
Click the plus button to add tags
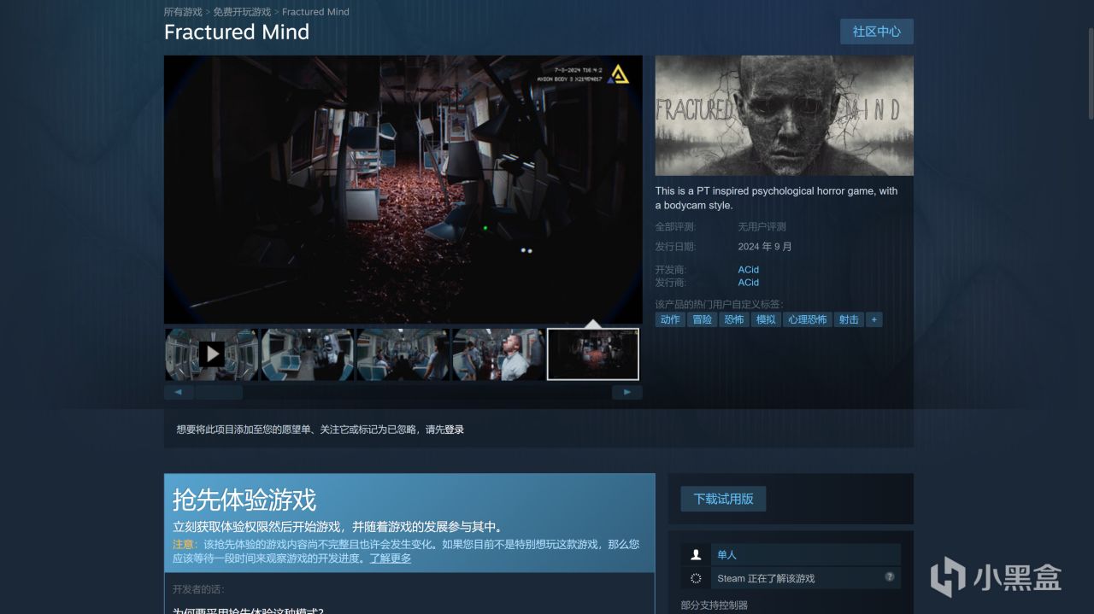pos(873,319)
